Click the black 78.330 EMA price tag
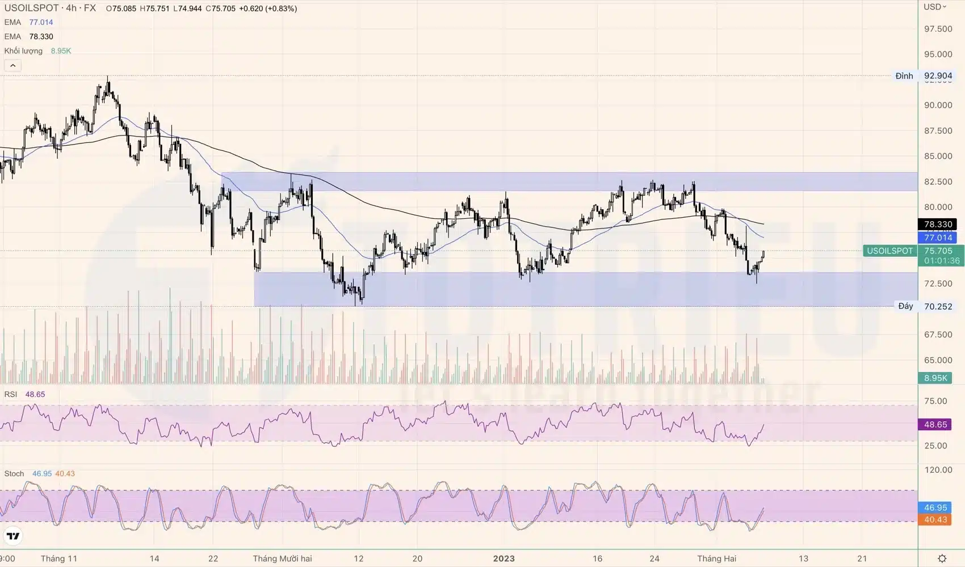 (x=937, y=225)
